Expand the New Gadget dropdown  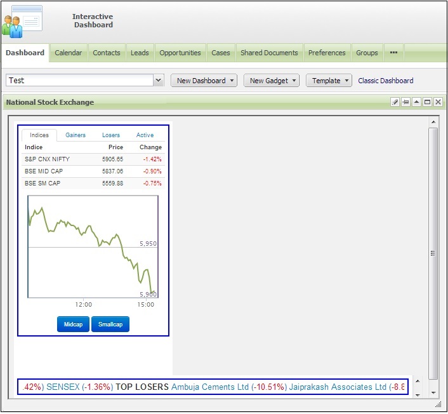tap(272, 81)
